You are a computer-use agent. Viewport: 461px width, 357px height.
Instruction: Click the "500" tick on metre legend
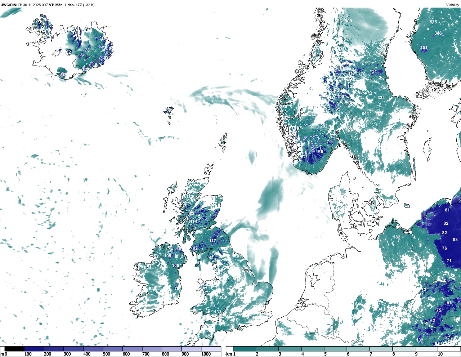(106, 354)
